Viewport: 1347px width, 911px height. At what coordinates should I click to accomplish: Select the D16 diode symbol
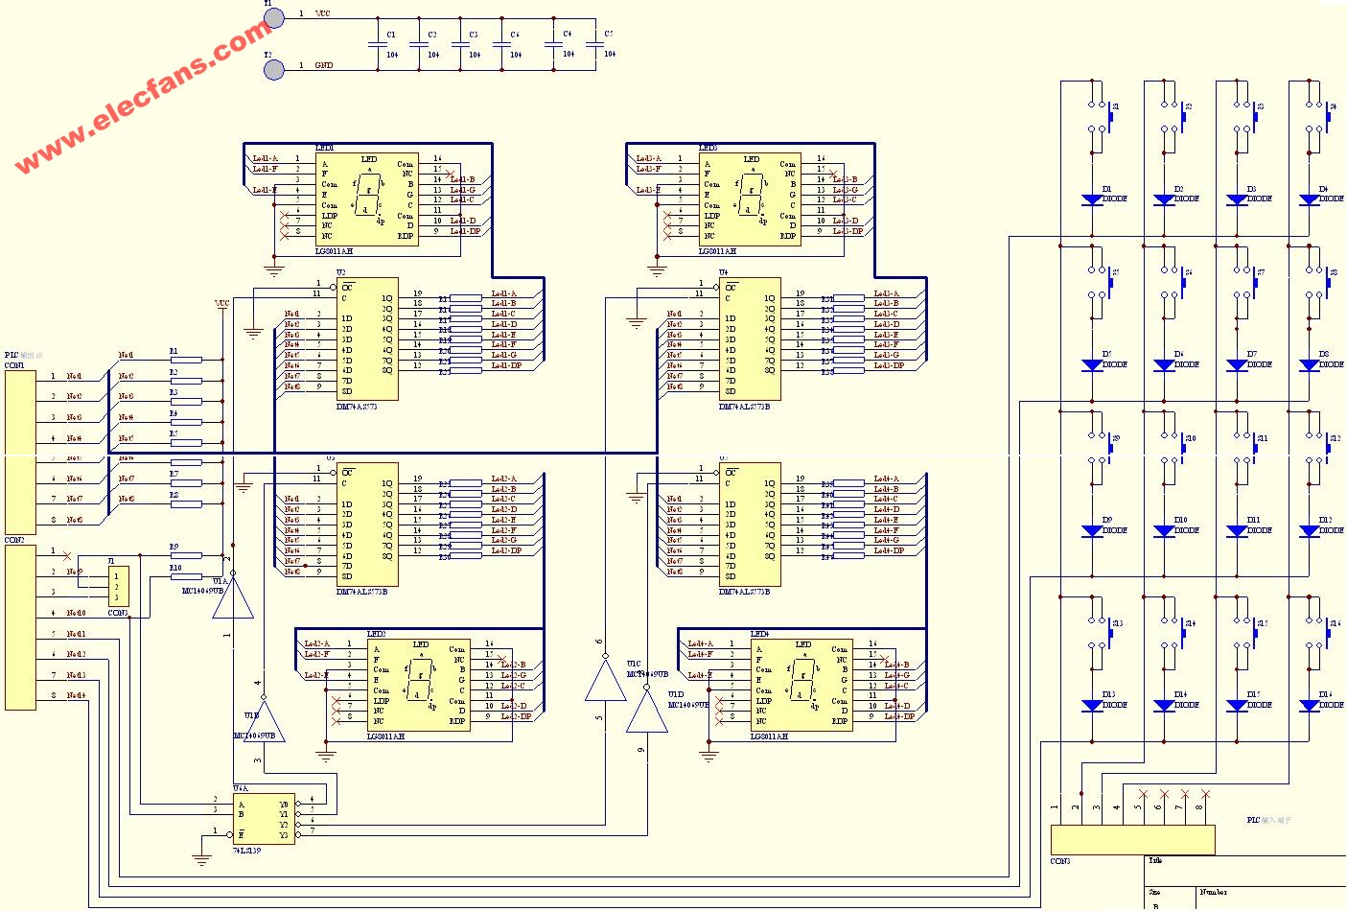coord(1310,705)
